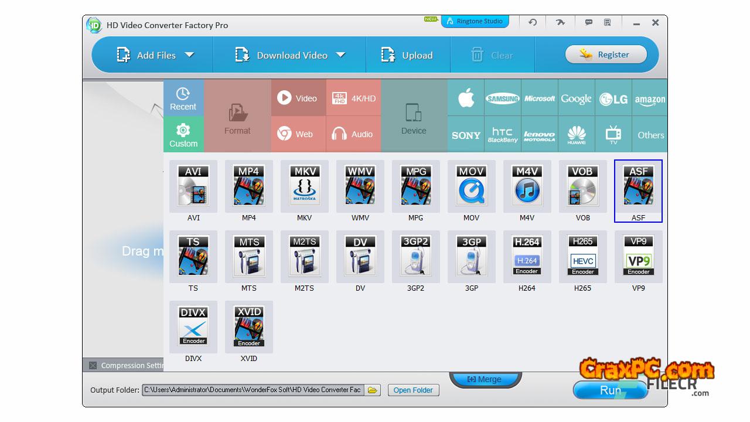Click the curved arrow icon beside undo
The image size is (750, 422).
(561, 22)
